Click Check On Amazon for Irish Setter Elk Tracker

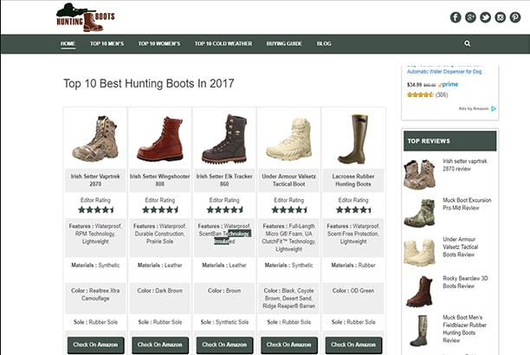tap(224, 345)
